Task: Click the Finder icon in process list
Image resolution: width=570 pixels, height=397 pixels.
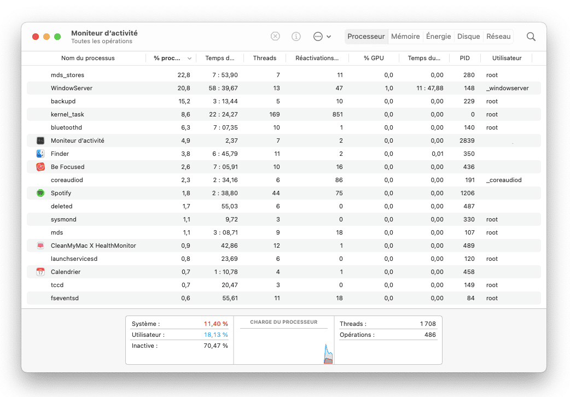Action: (40, 154)
